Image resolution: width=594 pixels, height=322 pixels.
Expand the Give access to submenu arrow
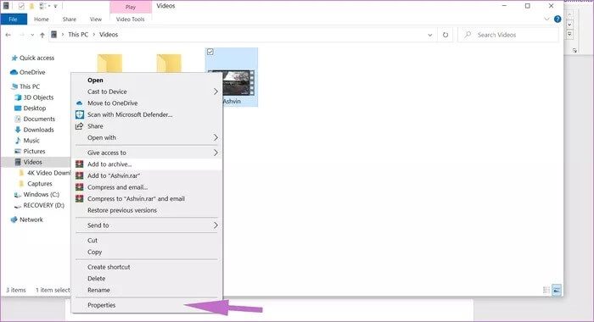point(216,153)
